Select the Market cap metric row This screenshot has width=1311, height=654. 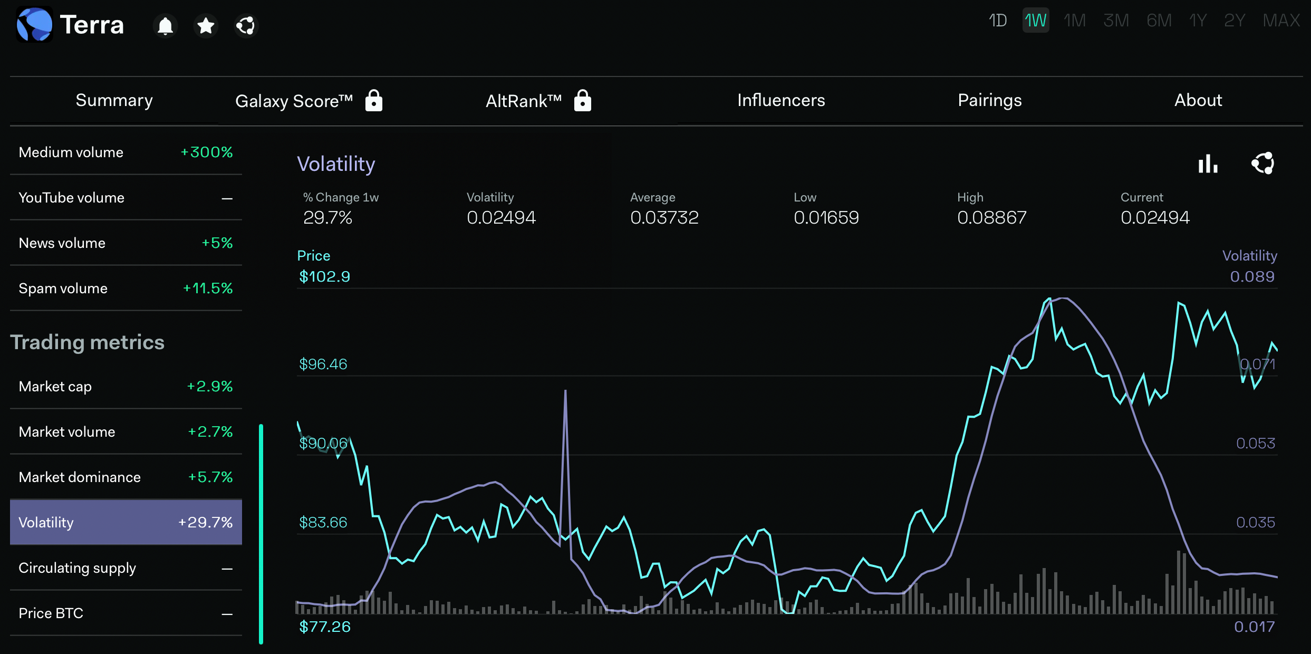126,387
